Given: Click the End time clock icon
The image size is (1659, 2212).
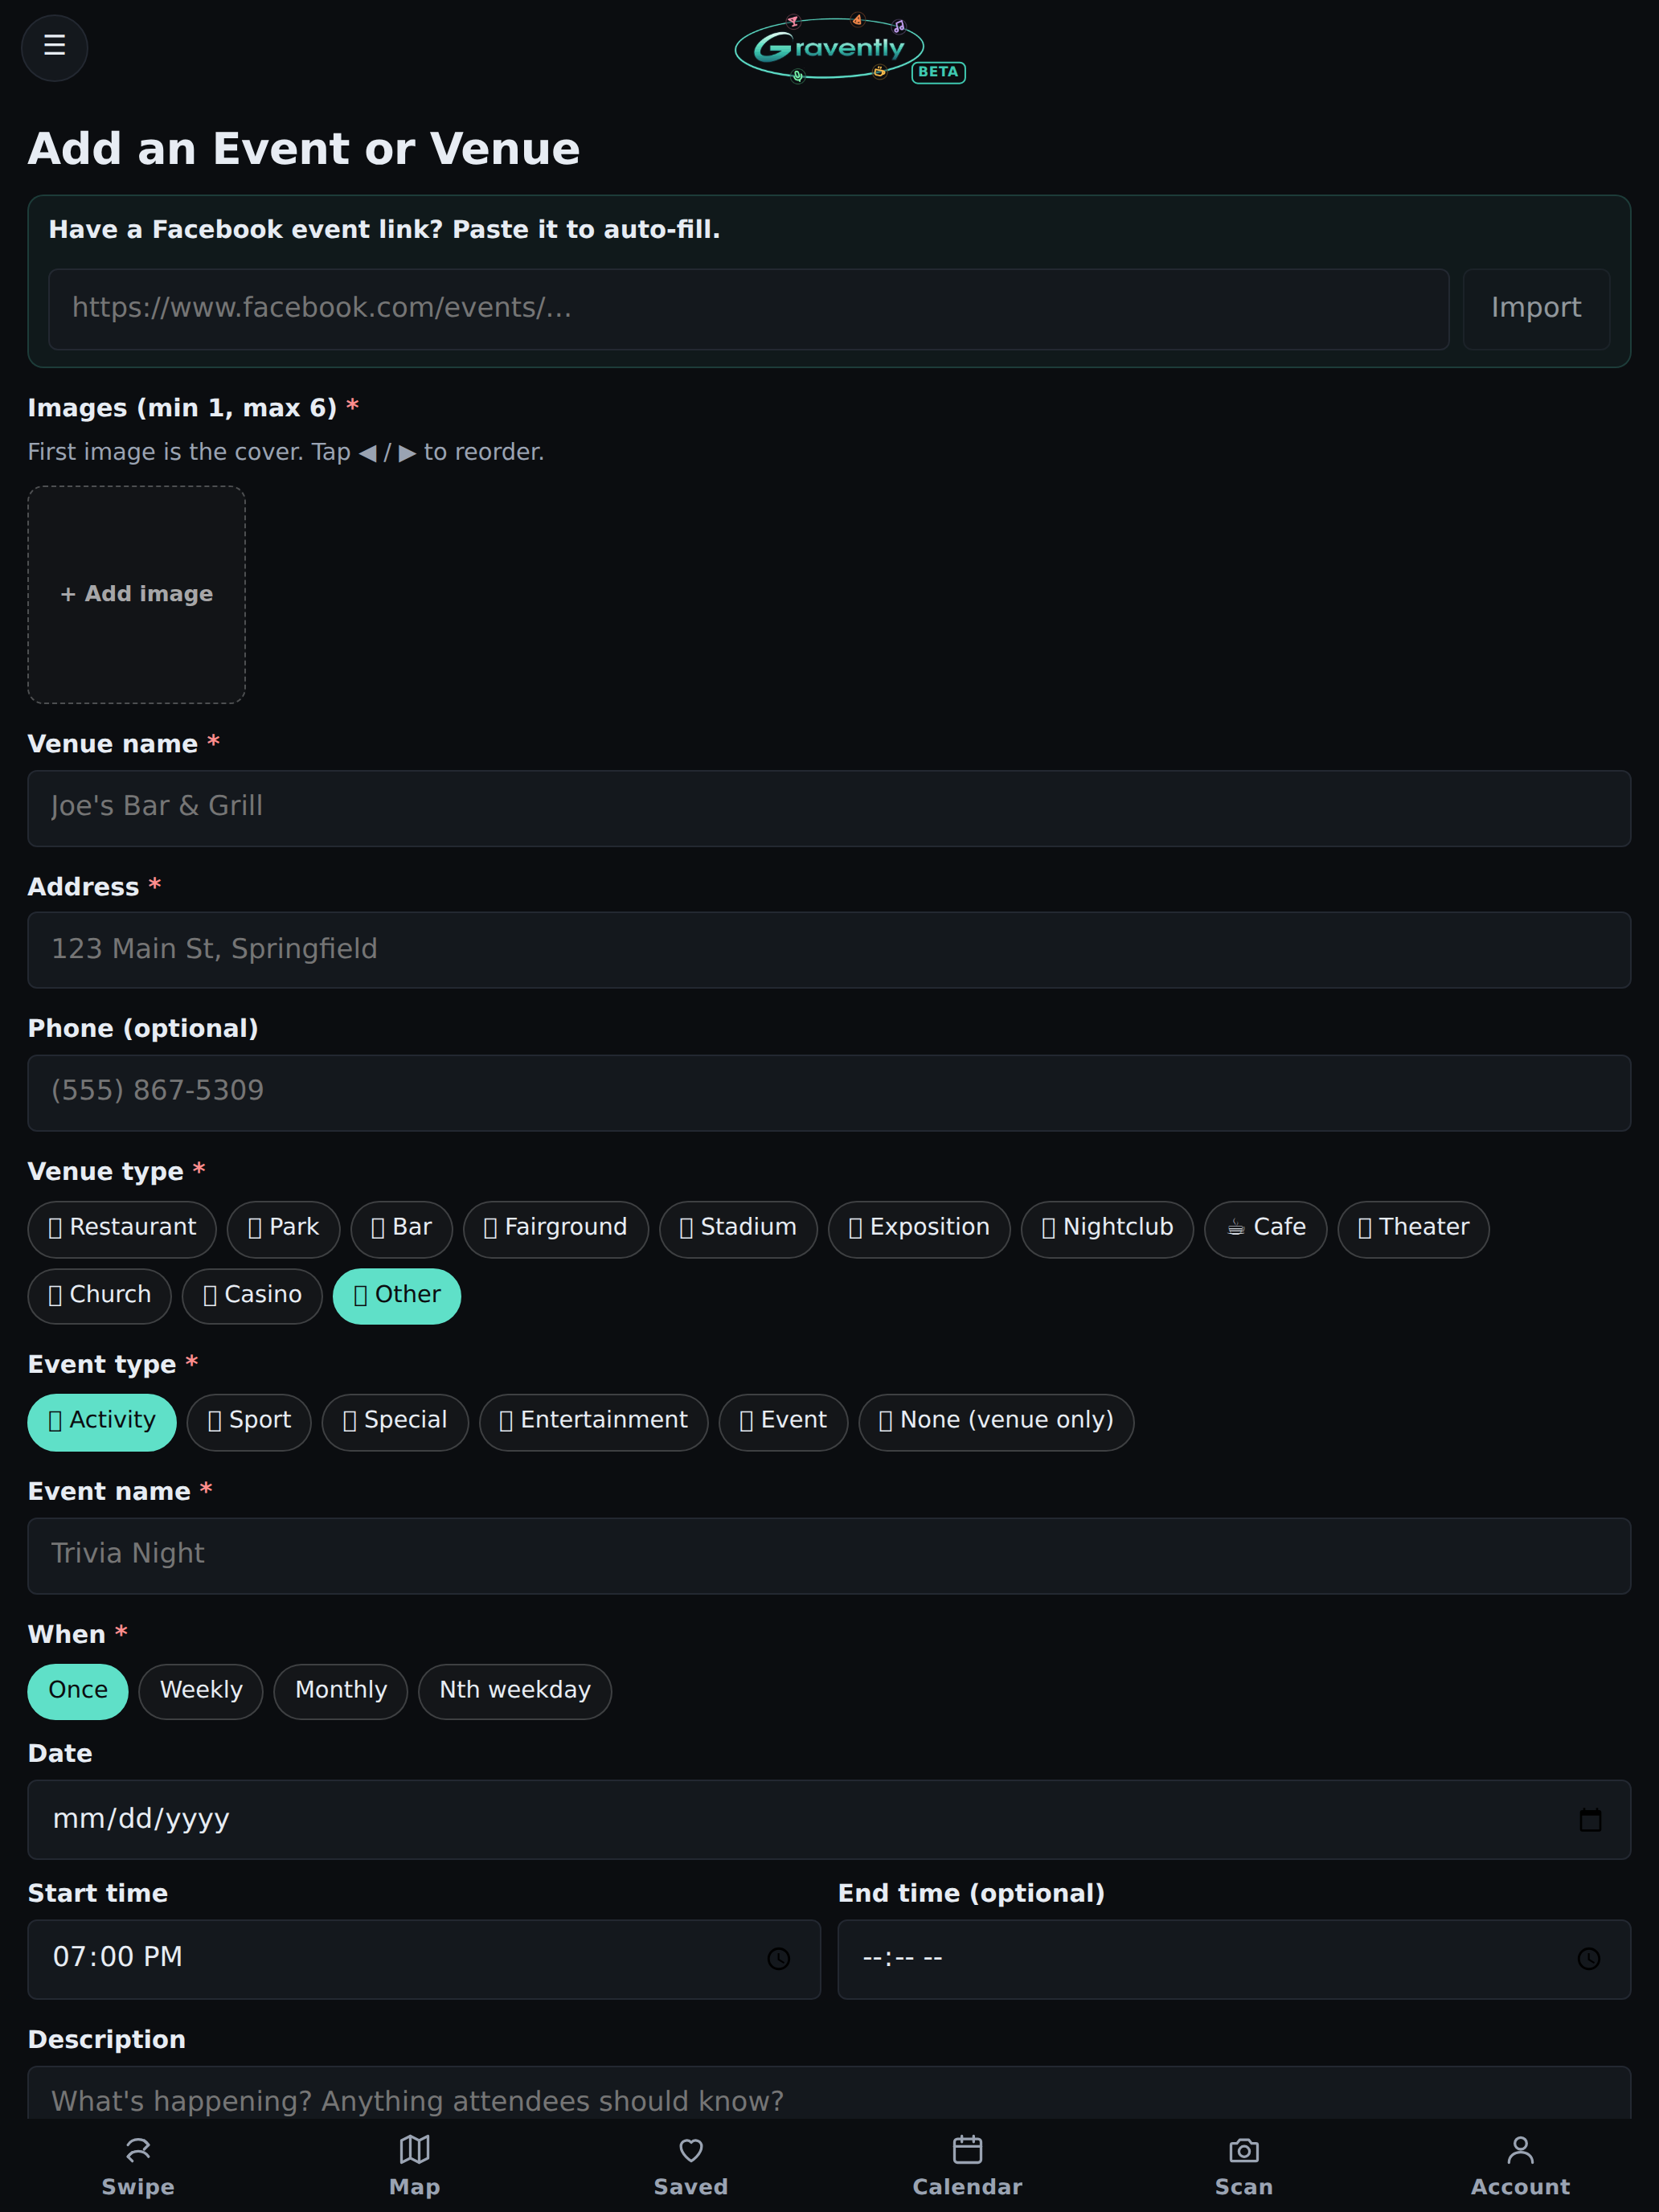Looking at the screenshot, I should pos(1588,1958).
